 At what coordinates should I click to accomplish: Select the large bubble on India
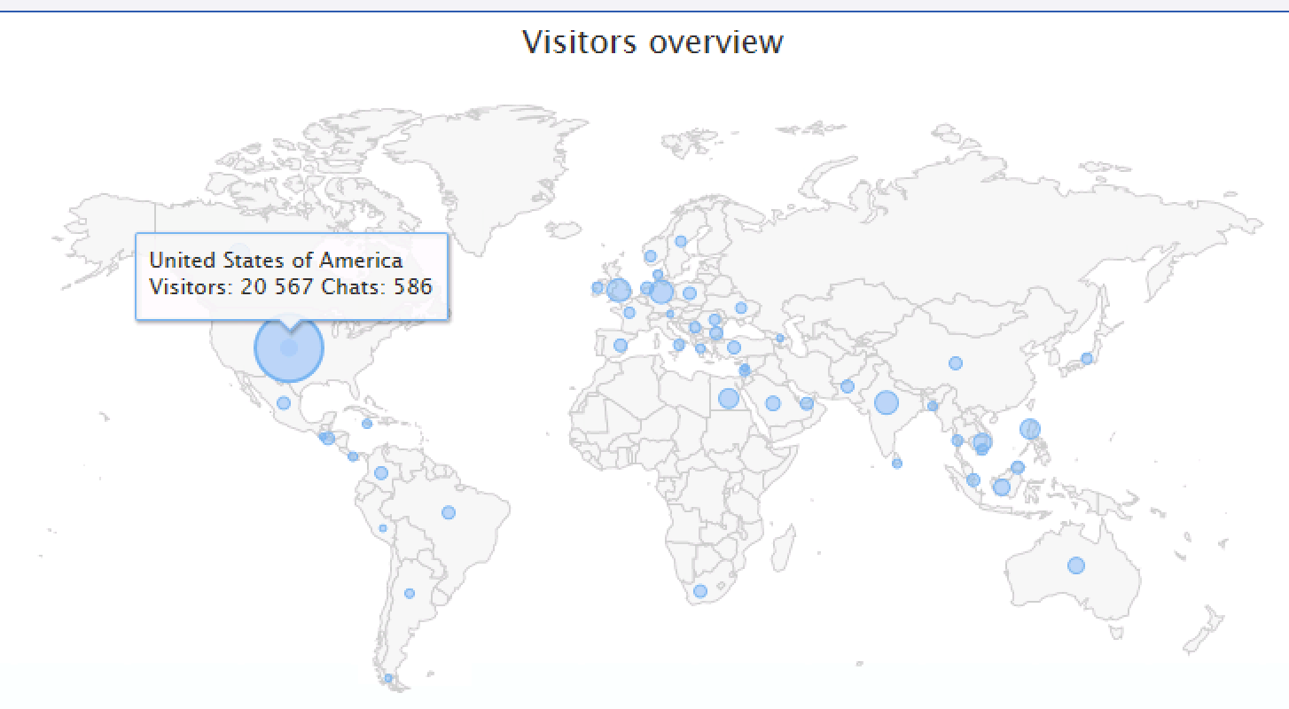coord(886,403)
